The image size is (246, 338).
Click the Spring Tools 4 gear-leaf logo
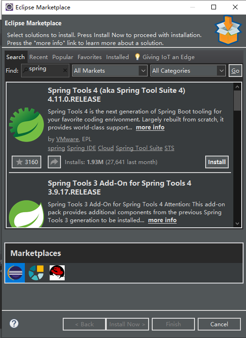click(27, 125)
